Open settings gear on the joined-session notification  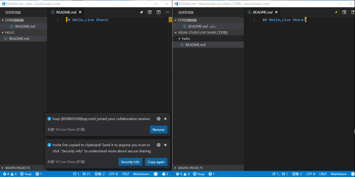[x=158, y=119]
